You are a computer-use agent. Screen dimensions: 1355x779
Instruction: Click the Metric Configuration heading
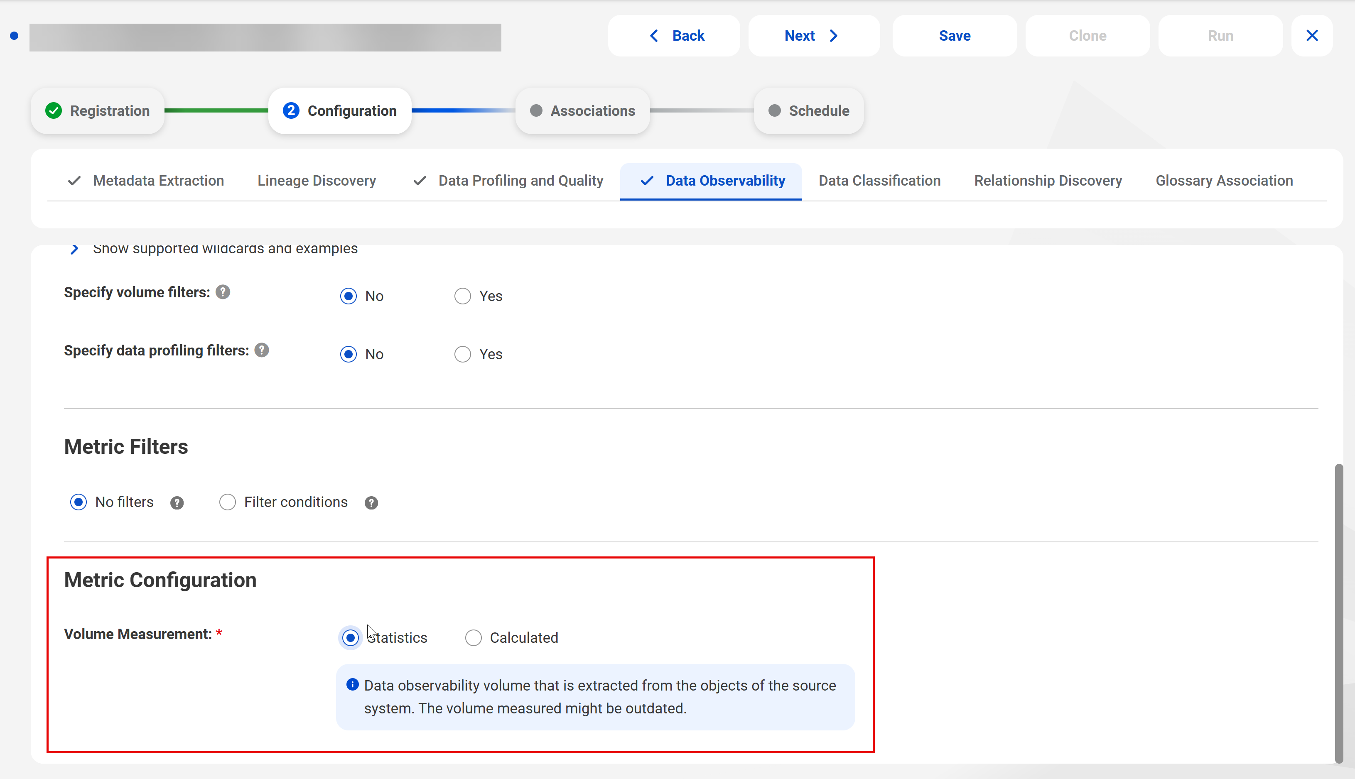160,581
